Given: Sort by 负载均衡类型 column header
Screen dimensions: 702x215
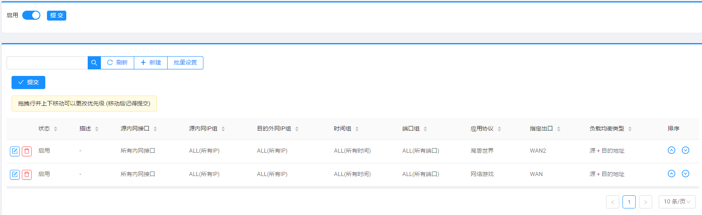Looking at the screenshot, I should (610, 129).
